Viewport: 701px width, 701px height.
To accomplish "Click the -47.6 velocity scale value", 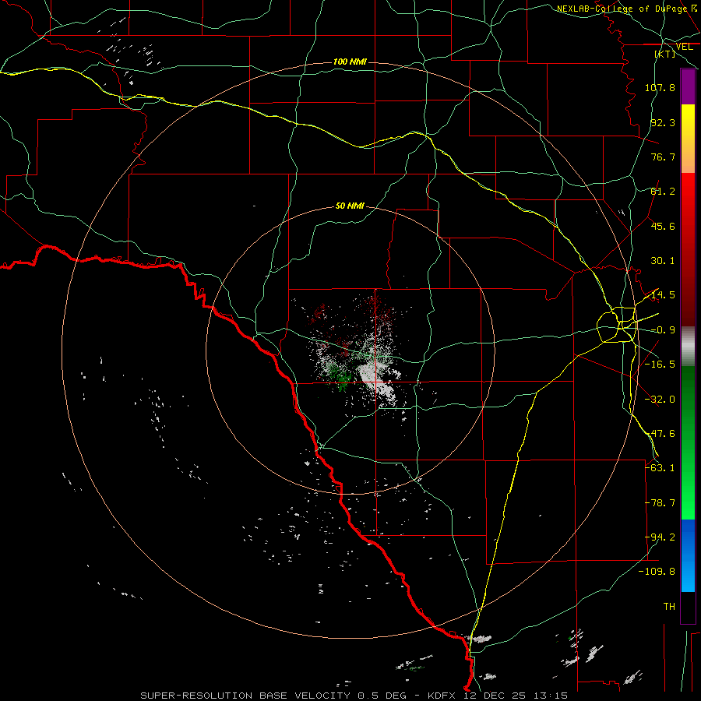I will pyautogui.click(x=660, y=434).
